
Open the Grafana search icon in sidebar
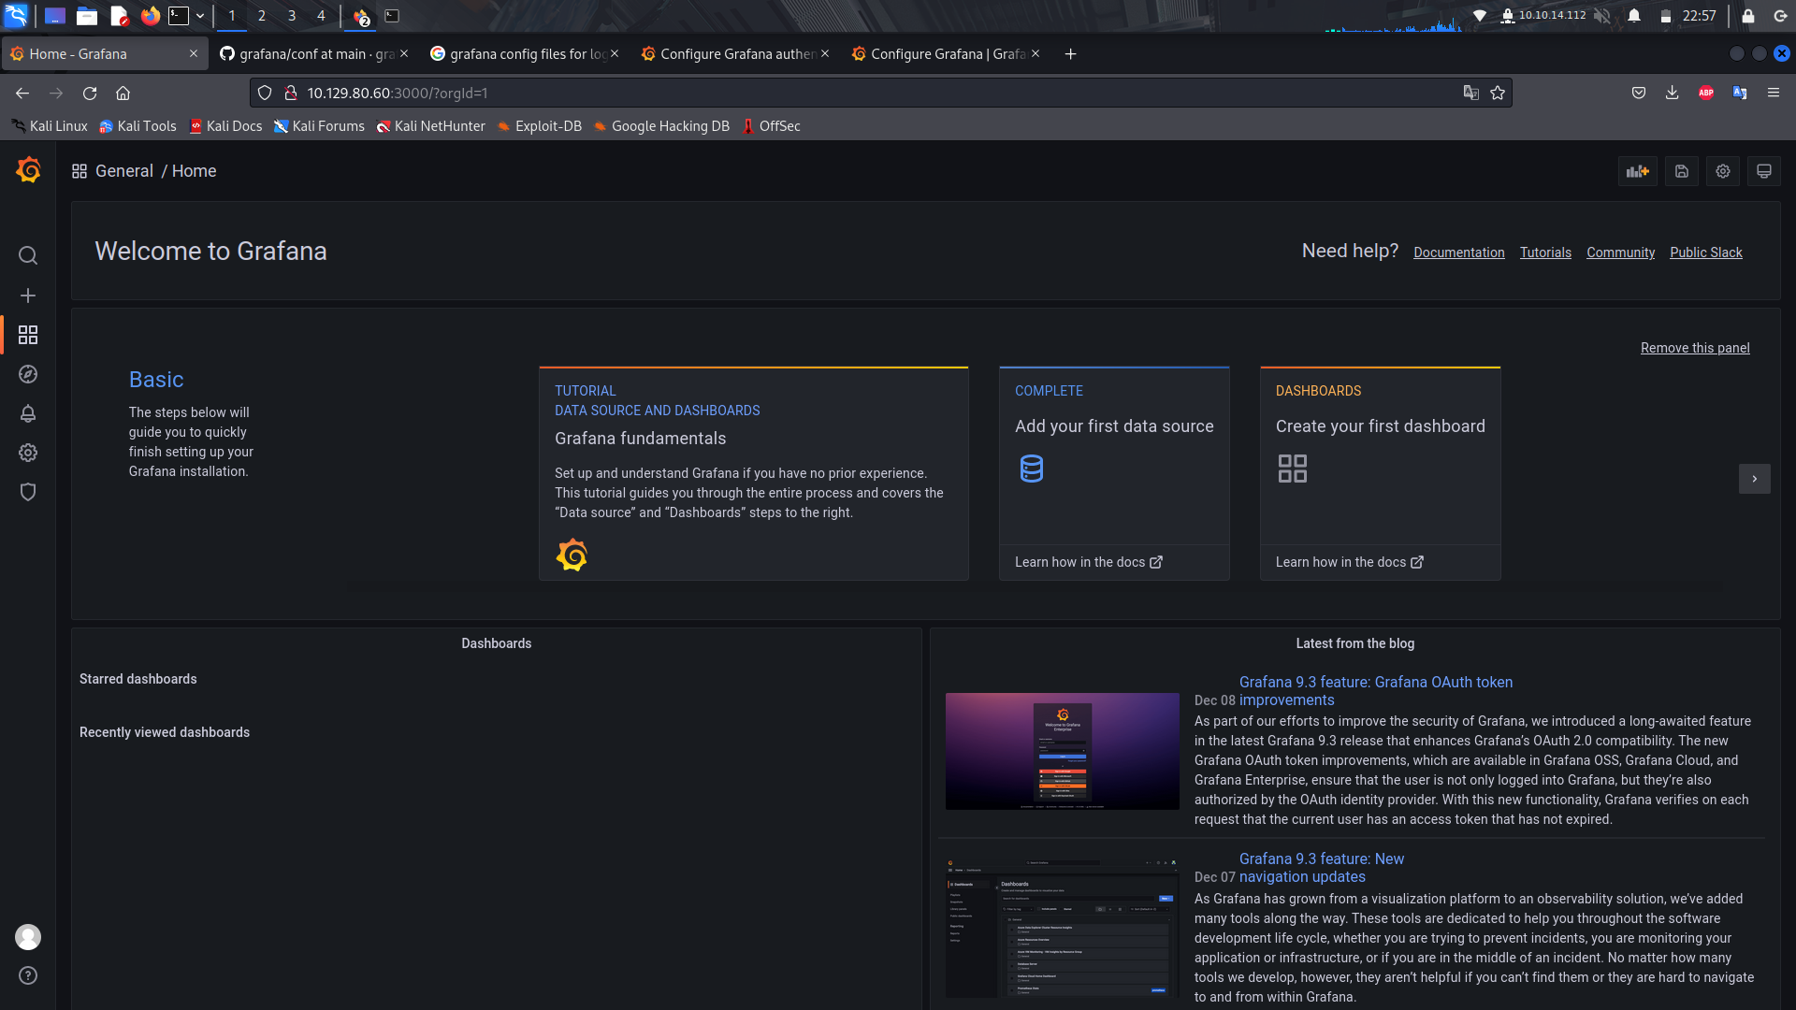click(x=28, y=255)
